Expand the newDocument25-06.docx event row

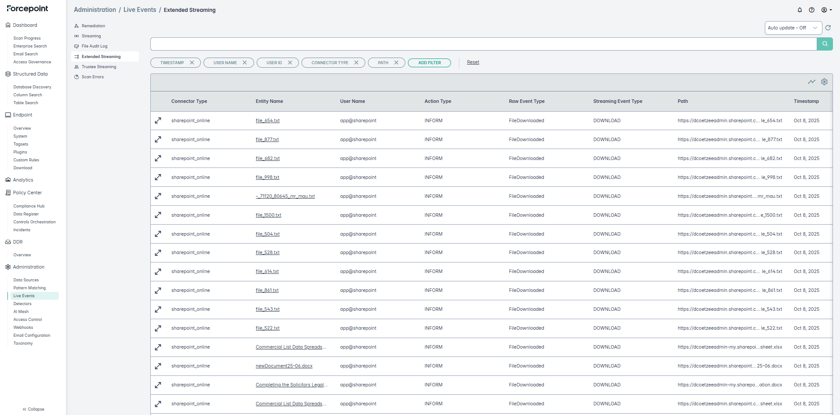158,366
